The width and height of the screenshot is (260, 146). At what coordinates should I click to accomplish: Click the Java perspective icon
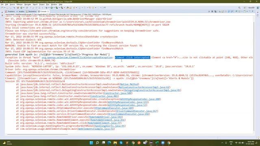(x=258, y=8)
